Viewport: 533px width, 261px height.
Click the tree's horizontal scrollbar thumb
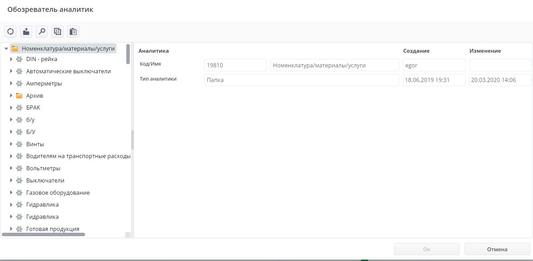44,235
